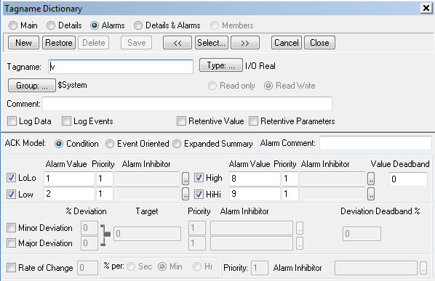Select the Details radio option

click(51, 25)
